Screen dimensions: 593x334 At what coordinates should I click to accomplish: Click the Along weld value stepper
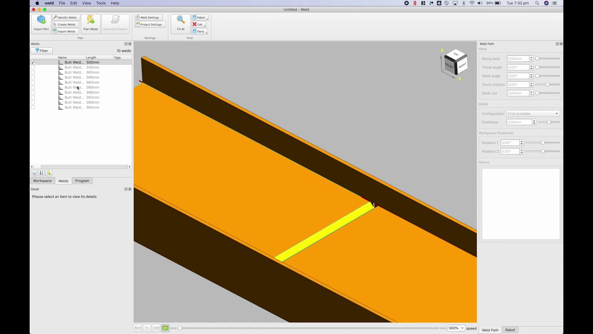click(x=531, y=59)
